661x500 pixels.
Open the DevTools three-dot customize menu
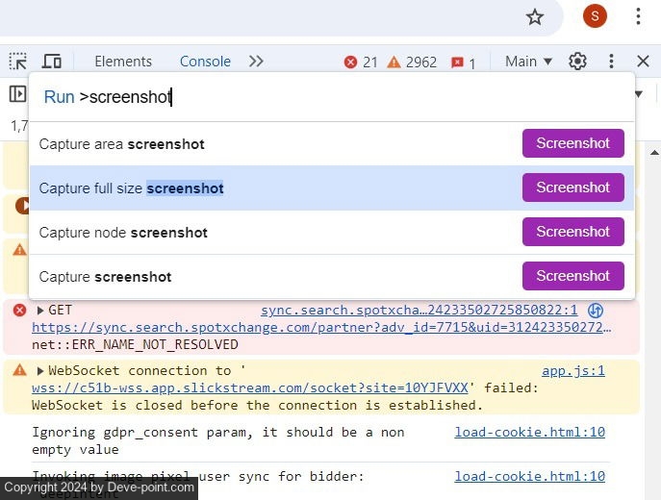[611, 62]
